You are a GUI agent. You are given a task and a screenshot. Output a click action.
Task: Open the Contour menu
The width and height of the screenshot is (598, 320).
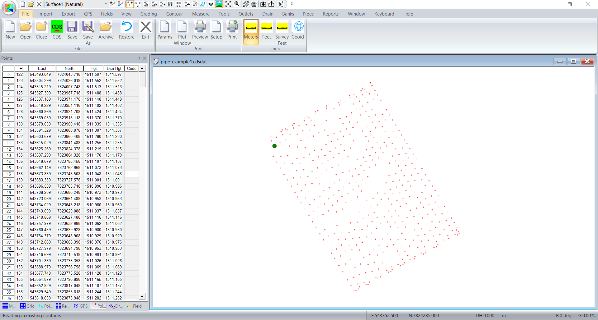pos(174,14)
